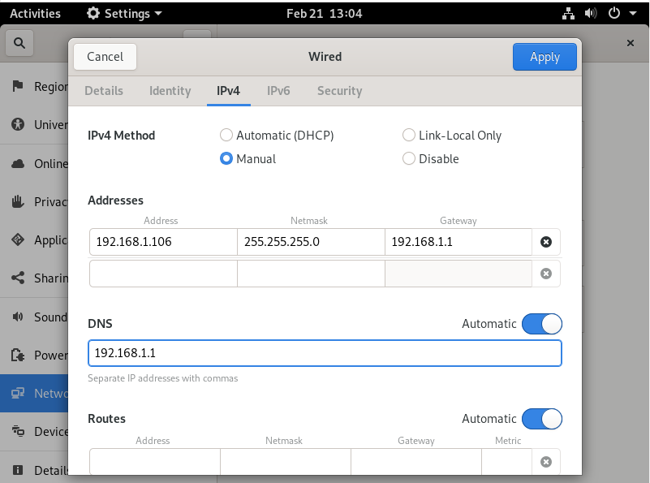The image size is (650, 483).
Task: Select the Privacy hand icon
Action: (18, 201)
